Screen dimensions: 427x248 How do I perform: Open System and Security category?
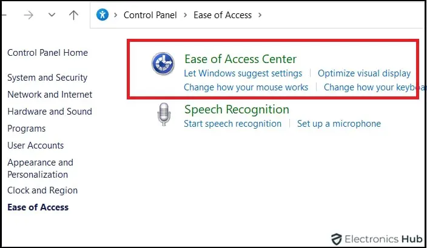(47, 78)
